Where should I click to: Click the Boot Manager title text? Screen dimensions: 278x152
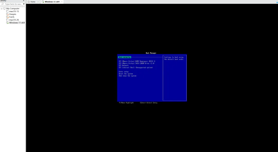(151, 53)
